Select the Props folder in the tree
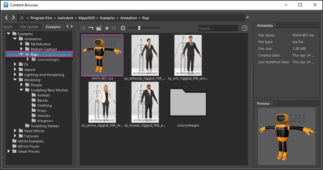Screen dimensions: 323x170 pos(39,111)
